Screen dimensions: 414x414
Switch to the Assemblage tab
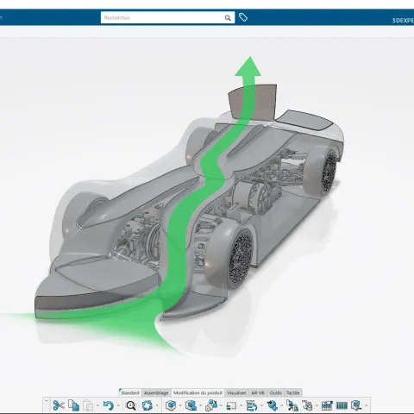coord(156,392)
